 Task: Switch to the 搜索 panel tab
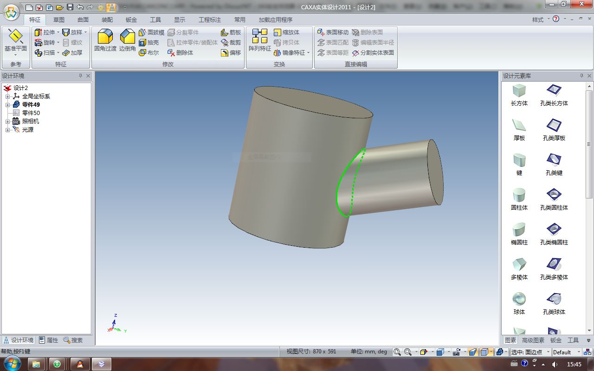click(73, 340)
